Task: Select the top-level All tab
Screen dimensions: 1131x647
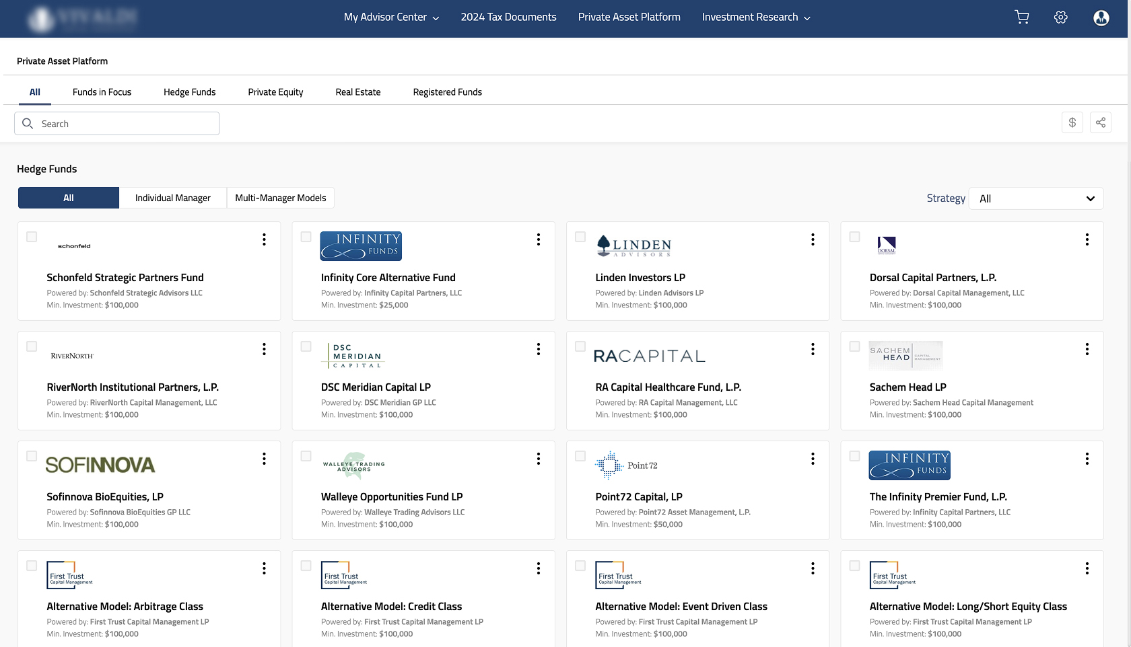Action: [x=35, y=92]
